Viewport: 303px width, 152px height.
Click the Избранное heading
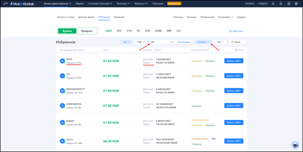66,42
